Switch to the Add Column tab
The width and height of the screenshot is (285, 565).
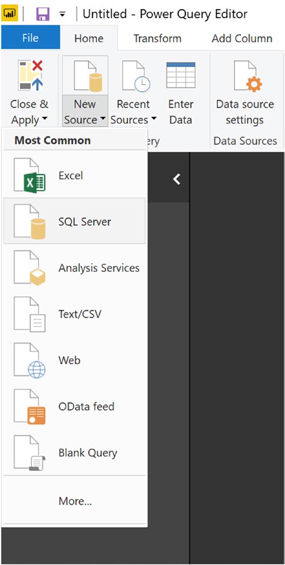point(242,38)
